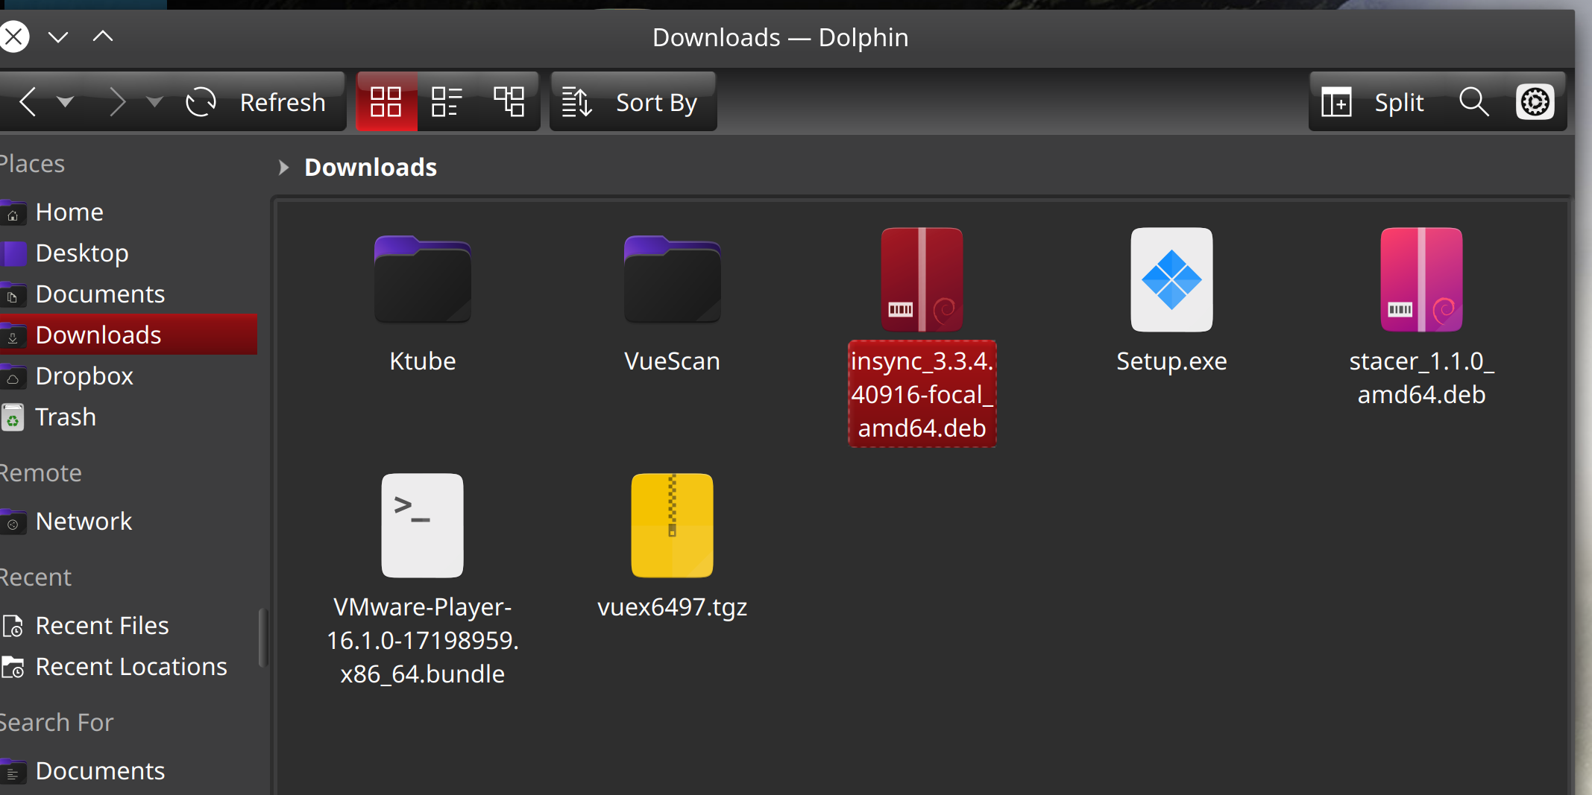The image size is (1592, 795).
Task: Open the vuex6497.tgz archive
Action: pos(671,525)
